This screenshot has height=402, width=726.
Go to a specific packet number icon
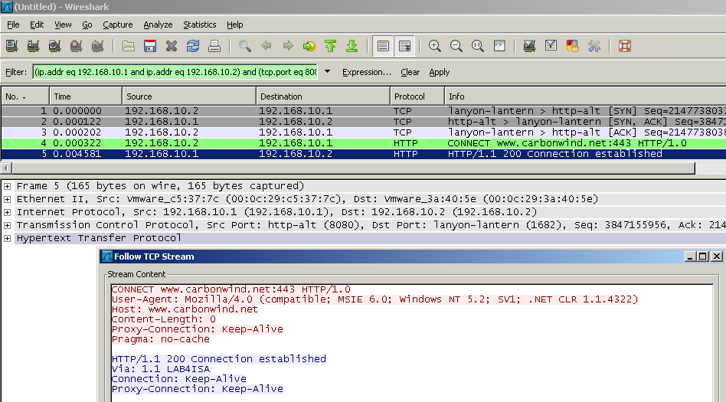pos(309,46)
